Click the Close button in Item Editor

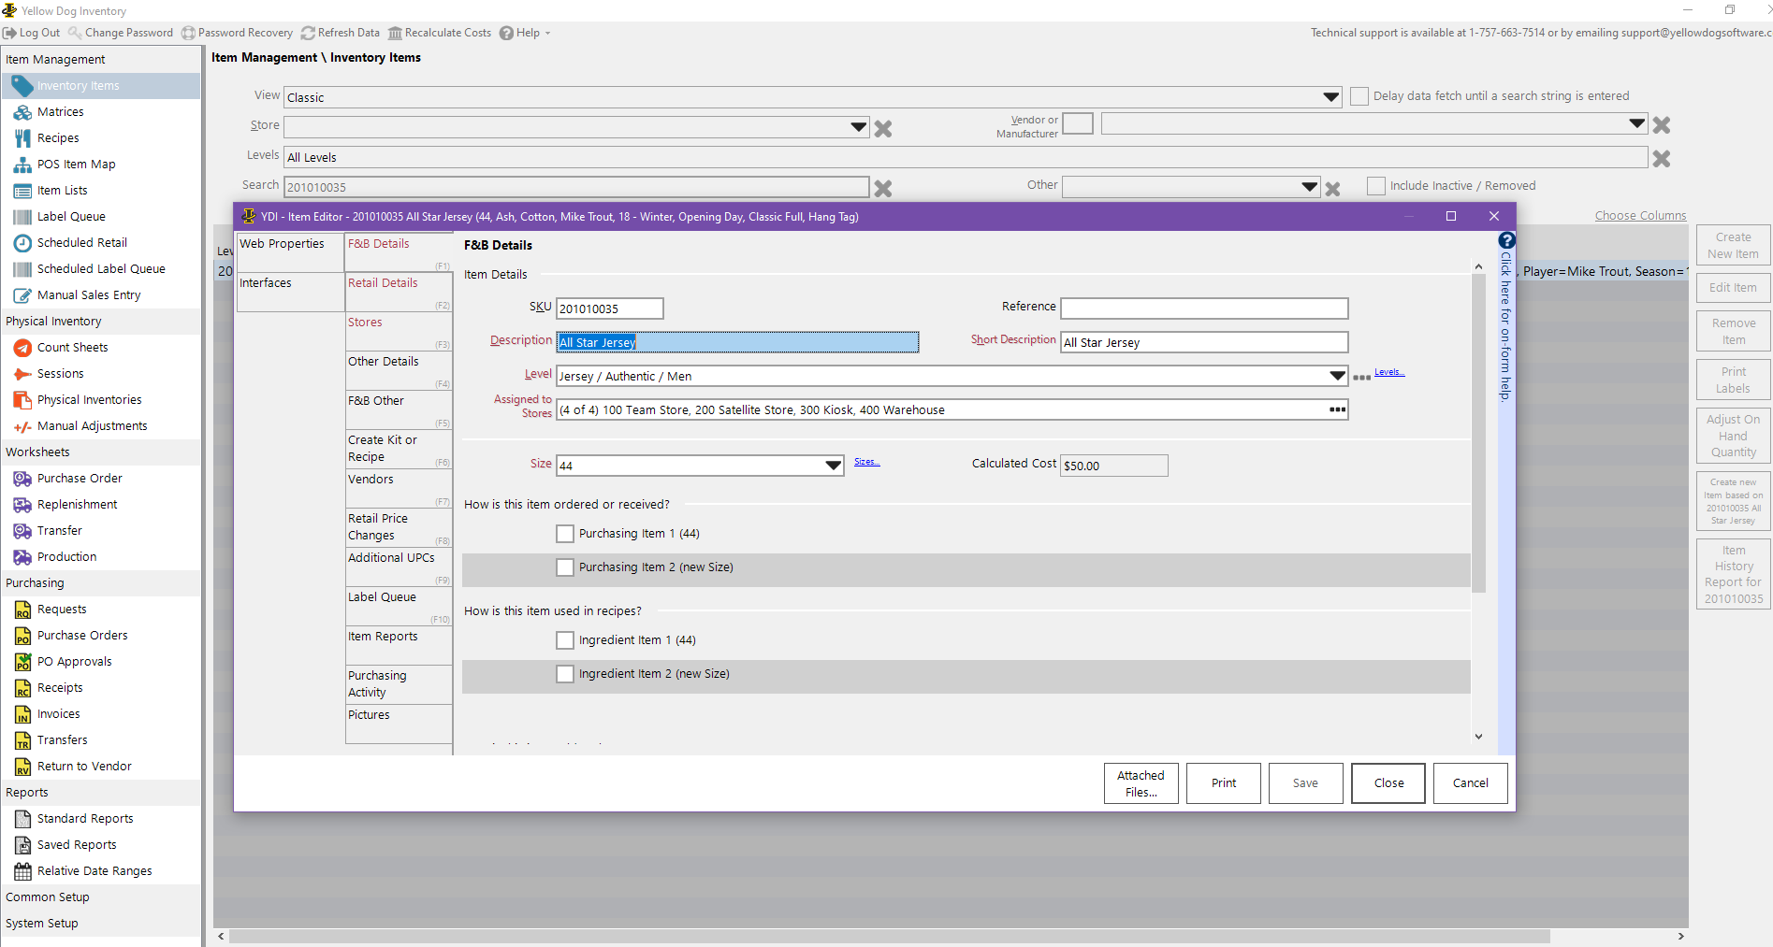tap(1388, 783)
